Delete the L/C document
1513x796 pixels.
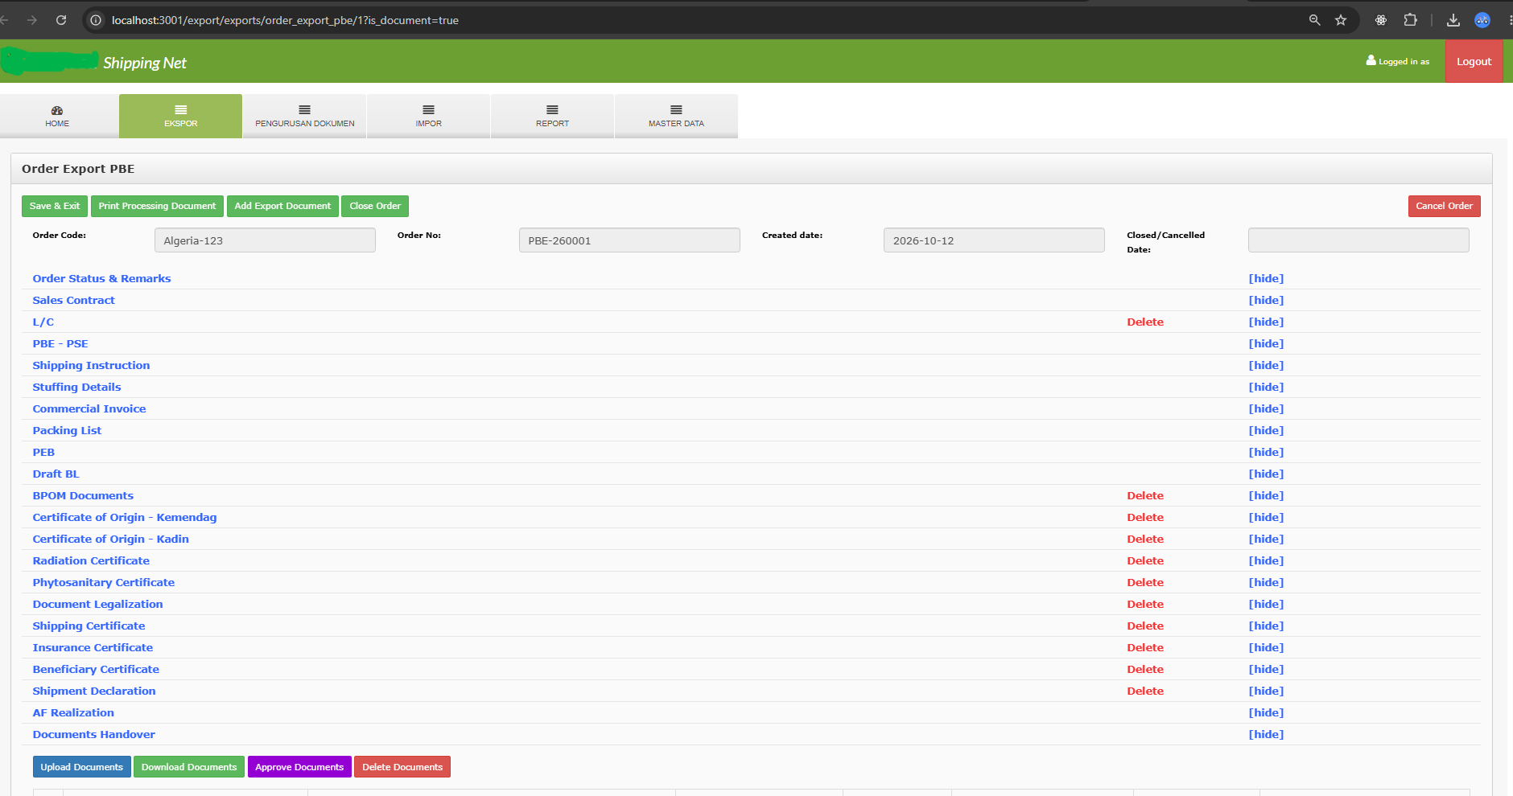click(1145, 322)
